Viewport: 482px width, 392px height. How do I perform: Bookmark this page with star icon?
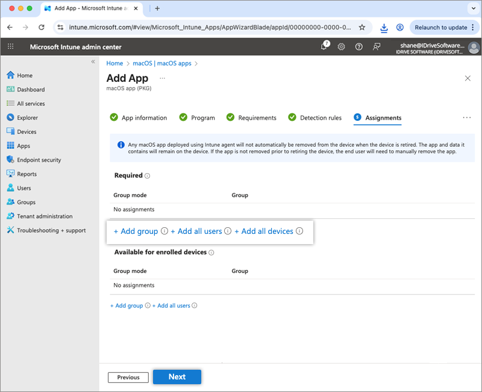click(x=362, y=28)
